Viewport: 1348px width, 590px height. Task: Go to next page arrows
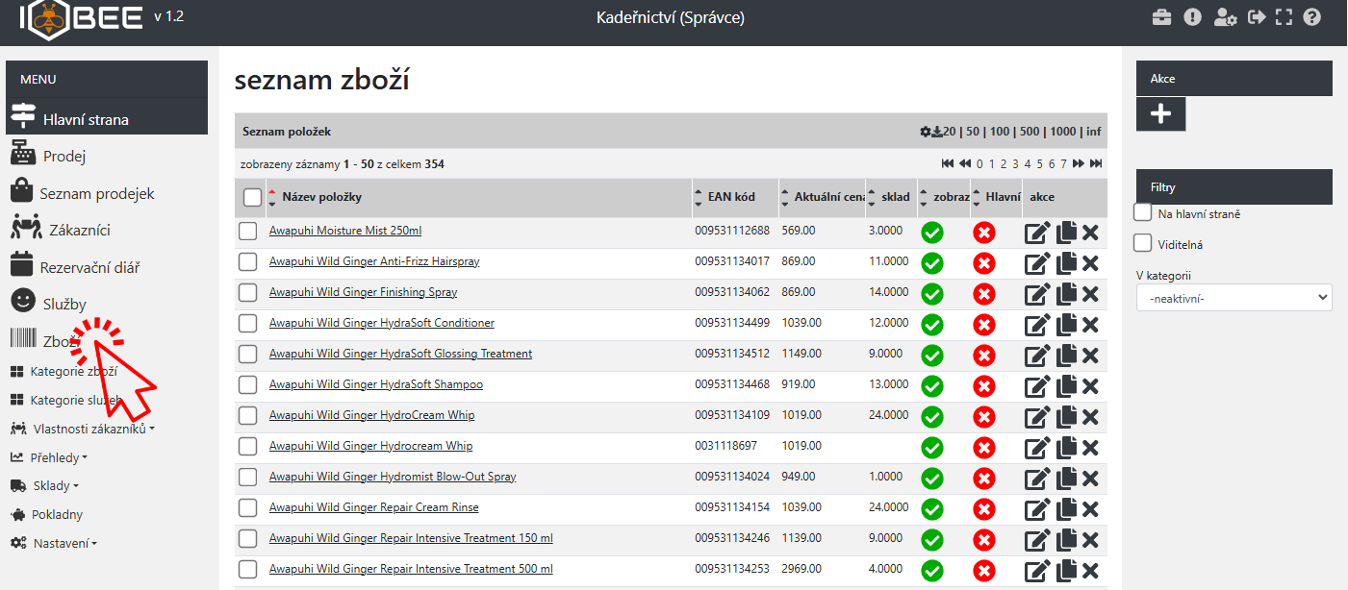click(x=1079, y=164)
